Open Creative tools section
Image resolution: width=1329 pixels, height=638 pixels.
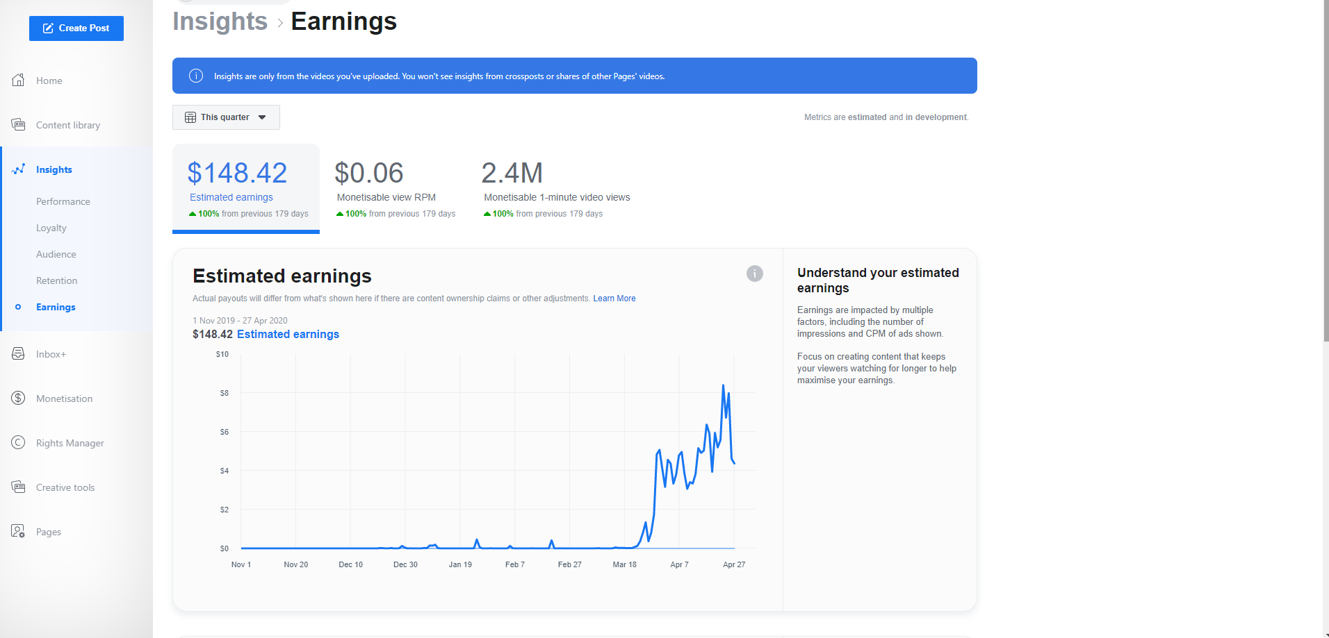[65, 487]
